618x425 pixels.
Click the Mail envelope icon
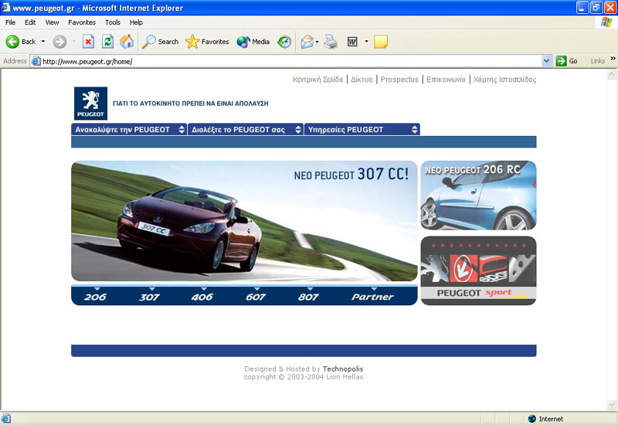tap(307, 42)
